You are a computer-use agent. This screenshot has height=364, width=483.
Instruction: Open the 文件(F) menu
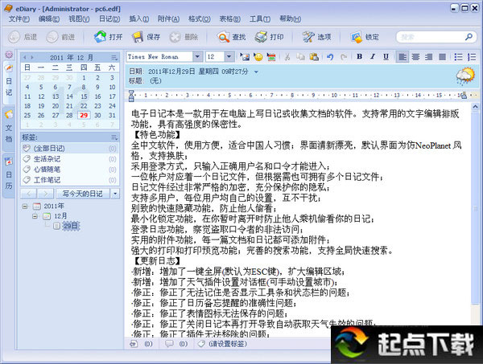pyautogui.click(x=19, y=18)
